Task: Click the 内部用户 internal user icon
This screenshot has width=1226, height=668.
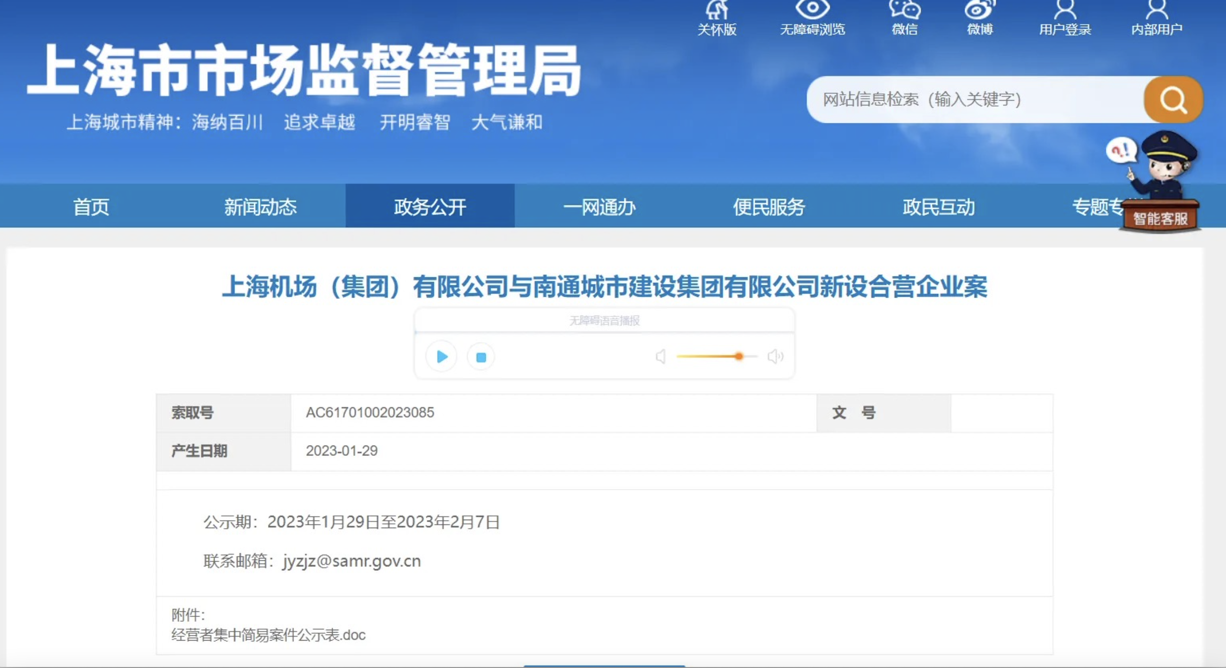Action: [x=1157, y=9]
